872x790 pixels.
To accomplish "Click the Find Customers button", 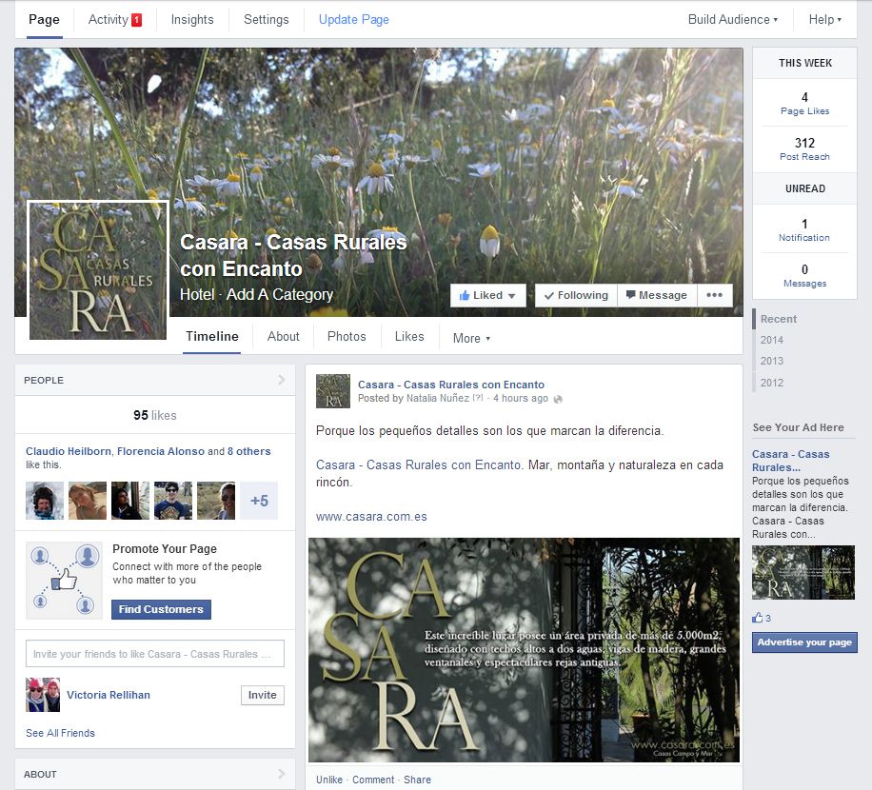I will [x=161, y=609].
